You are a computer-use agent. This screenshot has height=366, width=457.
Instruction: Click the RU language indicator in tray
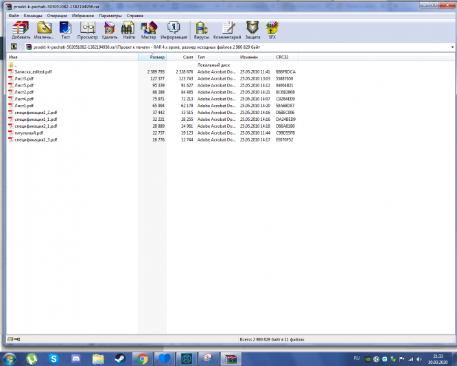coord(357,358)
